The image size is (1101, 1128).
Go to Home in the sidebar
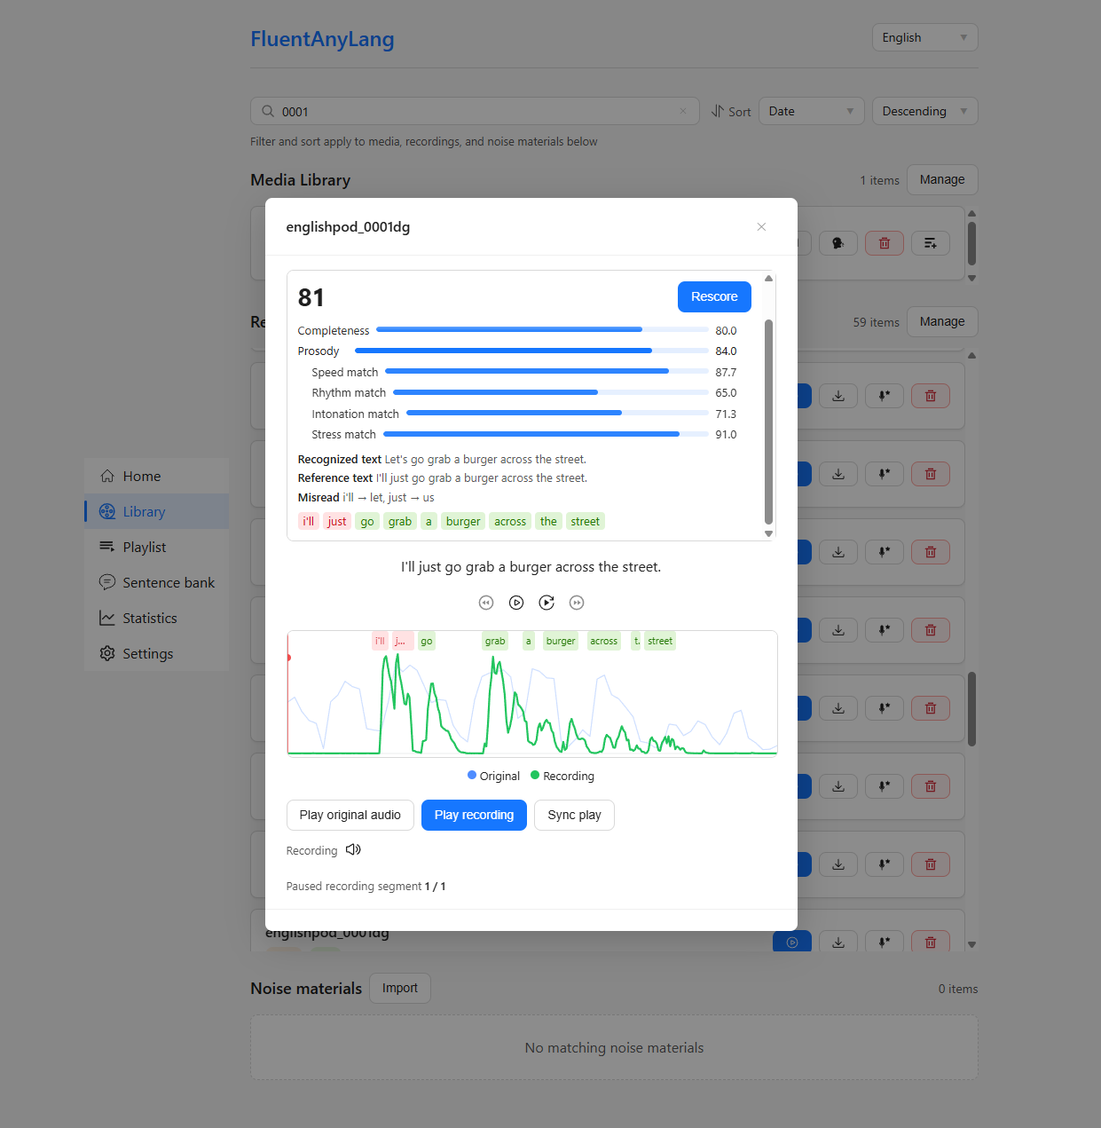point(156,476)
